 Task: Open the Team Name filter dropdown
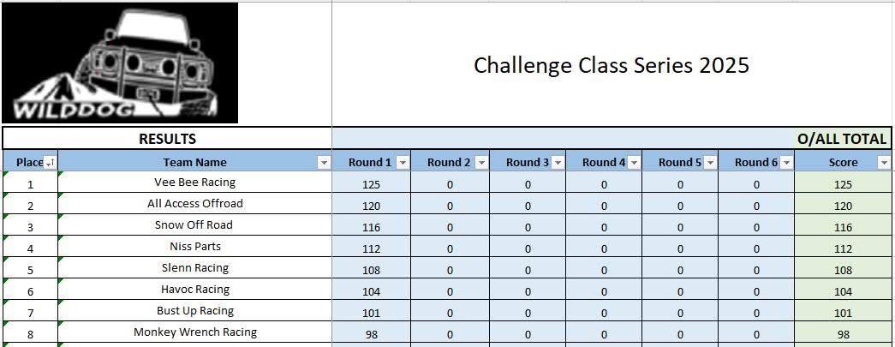click(x=325, y=163)
